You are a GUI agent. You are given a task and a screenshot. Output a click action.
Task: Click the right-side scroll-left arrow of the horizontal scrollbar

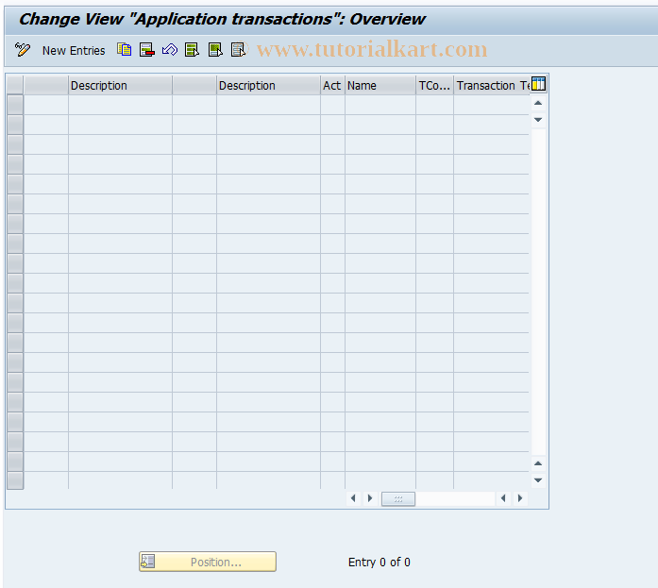coord(503,498)
